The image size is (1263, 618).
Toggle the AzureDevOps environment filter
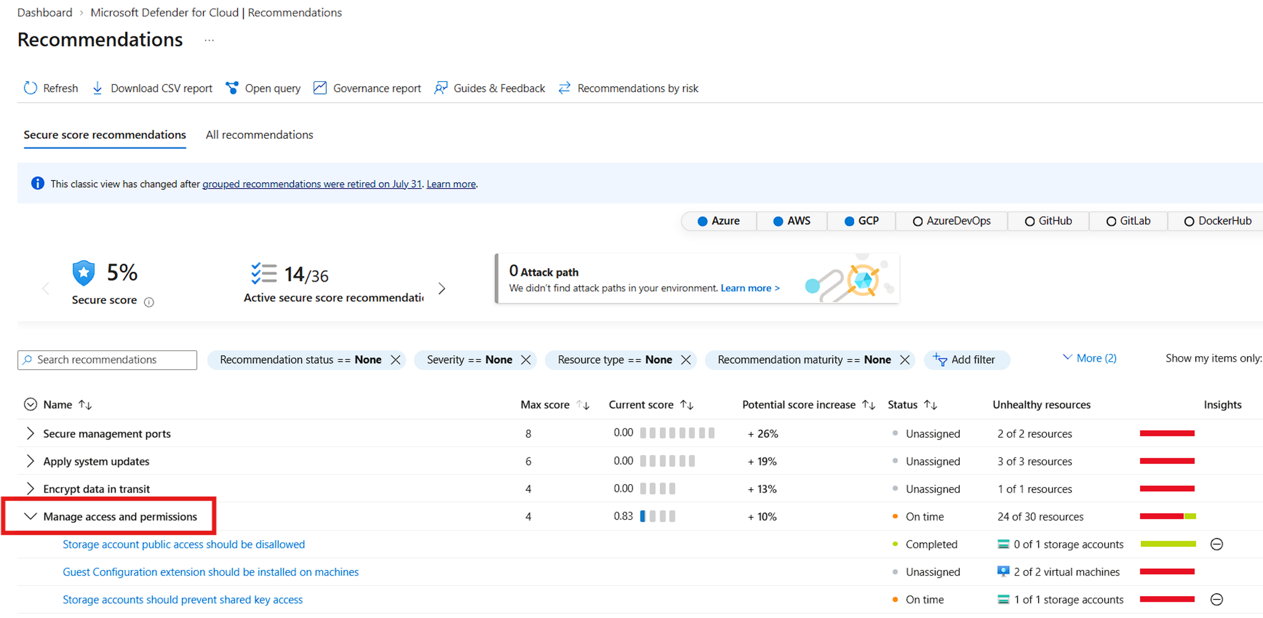coord(951,221)
